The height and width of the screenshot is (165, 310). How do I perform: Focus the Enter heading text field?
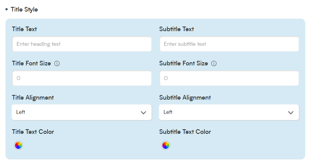coord(82,44)
